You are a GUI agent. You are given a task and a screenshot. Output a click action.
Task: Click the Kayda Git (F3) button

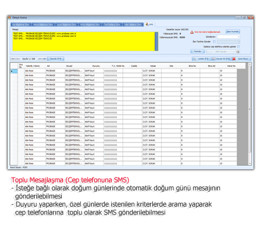tap(221, 59)
